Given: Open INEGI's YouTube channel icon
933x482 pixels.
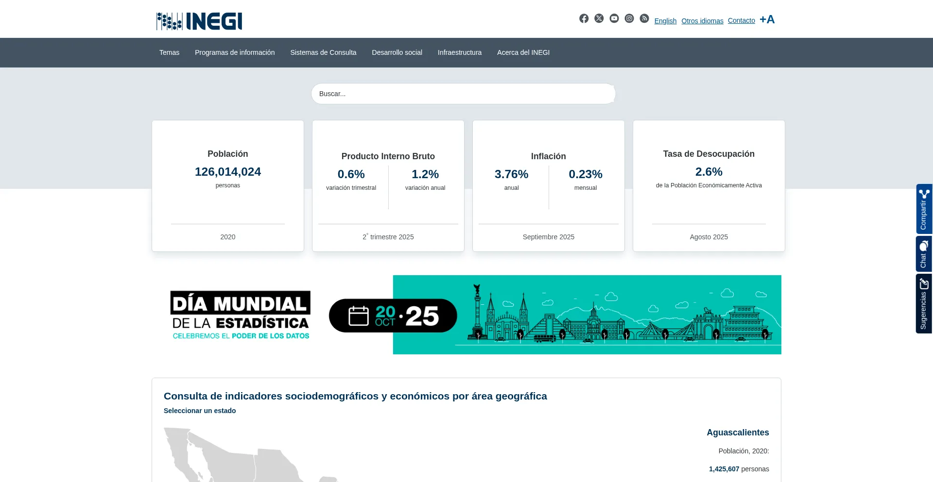Looking at the screenshot, I should (614, 18).
